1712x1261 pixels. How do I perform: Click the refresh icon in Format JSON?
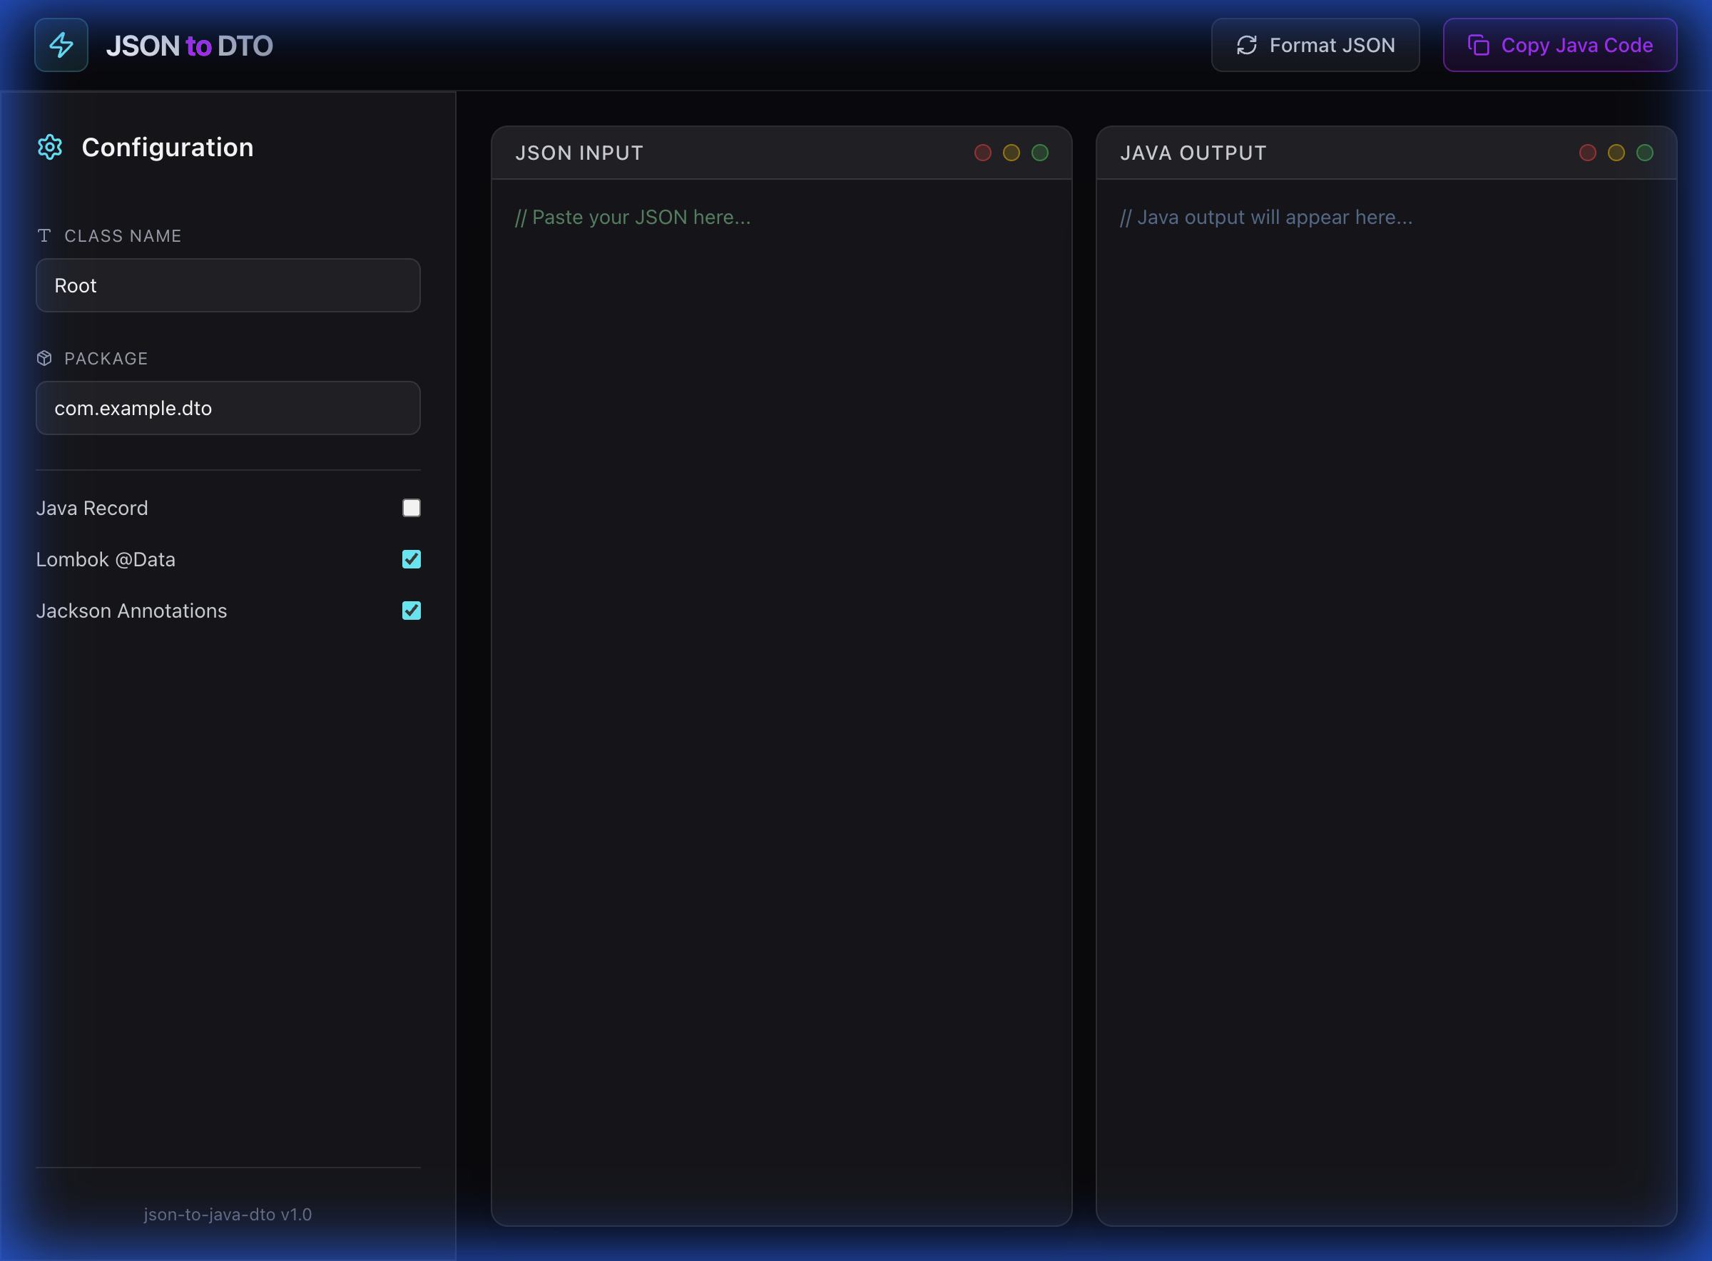click(1246, 45)
